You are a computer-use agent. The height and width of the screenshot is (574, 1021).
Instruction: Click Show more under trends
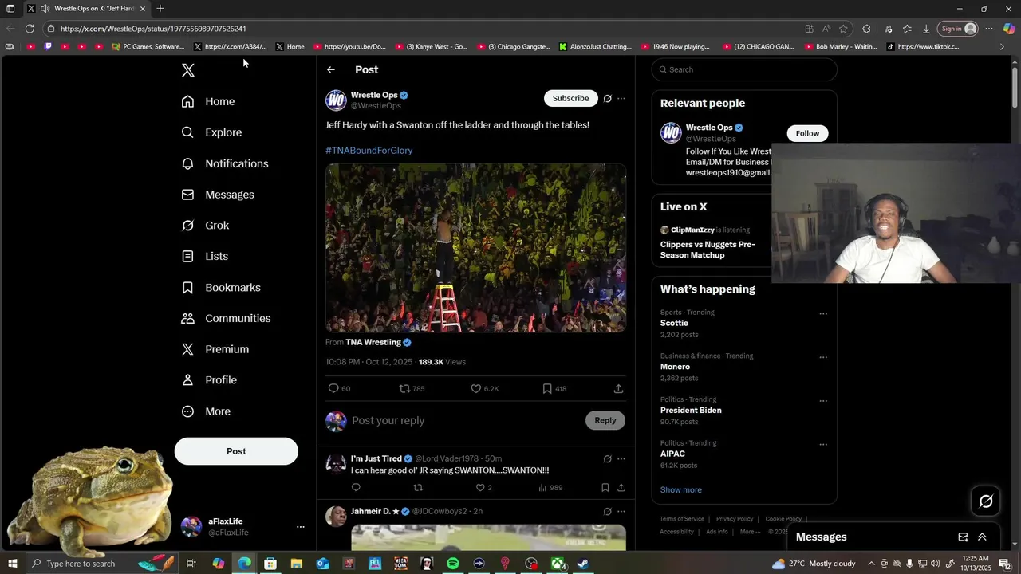[681, 489]
